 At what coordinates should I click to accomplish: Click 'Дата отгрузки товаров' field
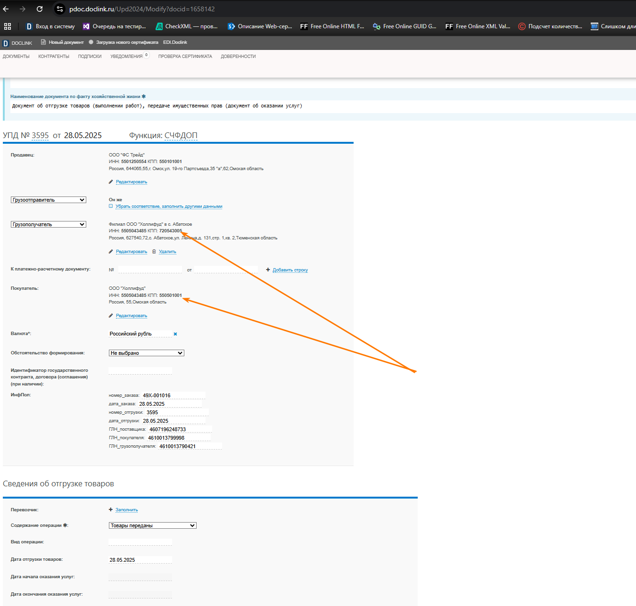140,560
